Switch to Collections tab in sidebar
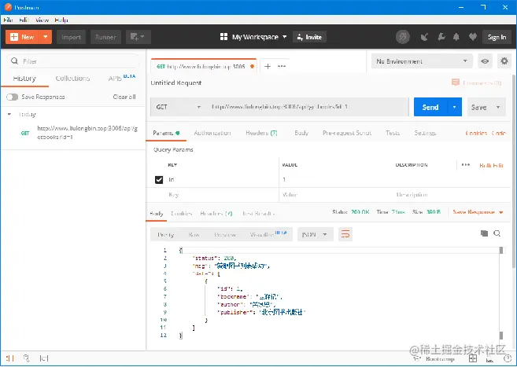517x367 pixels. point(72,79)
